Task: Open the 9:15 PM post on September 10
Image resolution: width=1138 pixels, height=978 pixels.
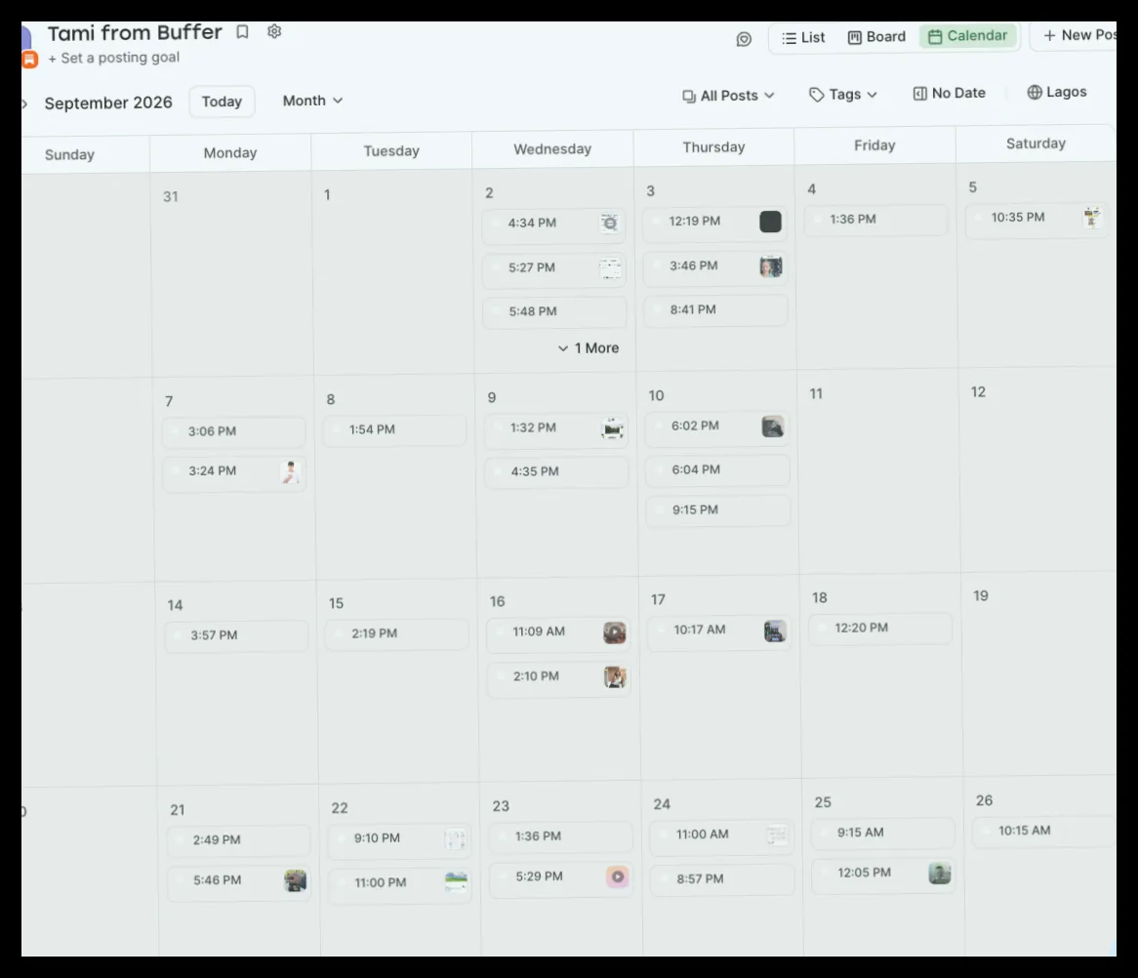Action: pyautogui.click(x=717, y=510)
